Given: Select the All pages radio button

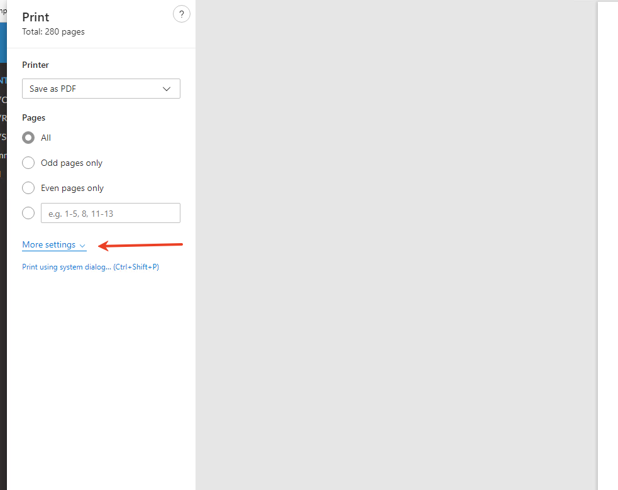Looking at the screenshot, I should (x=28, y=138).
